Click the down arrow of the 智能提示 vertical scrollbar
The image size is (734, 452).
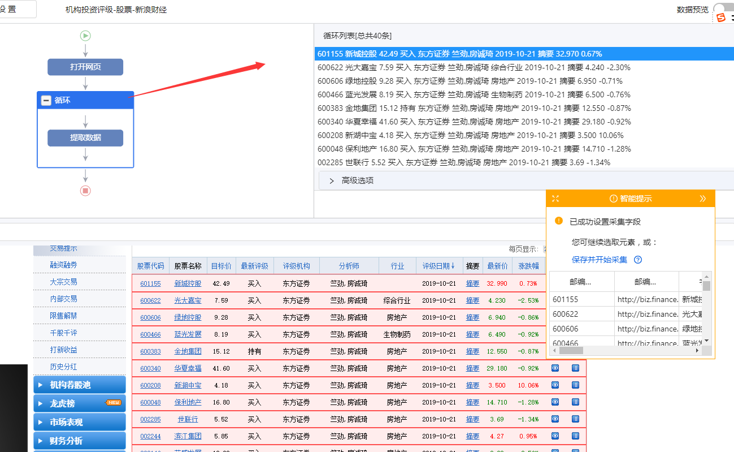tap(707, 342)
